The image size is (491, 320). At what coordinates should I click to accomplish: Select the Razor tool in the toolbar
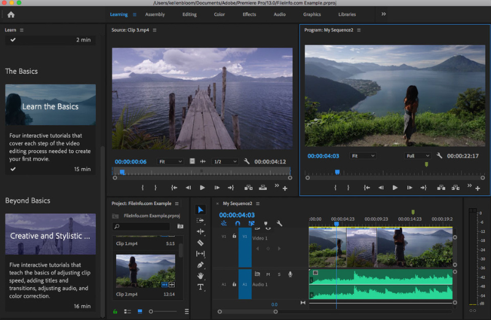(x=201, y=243)
